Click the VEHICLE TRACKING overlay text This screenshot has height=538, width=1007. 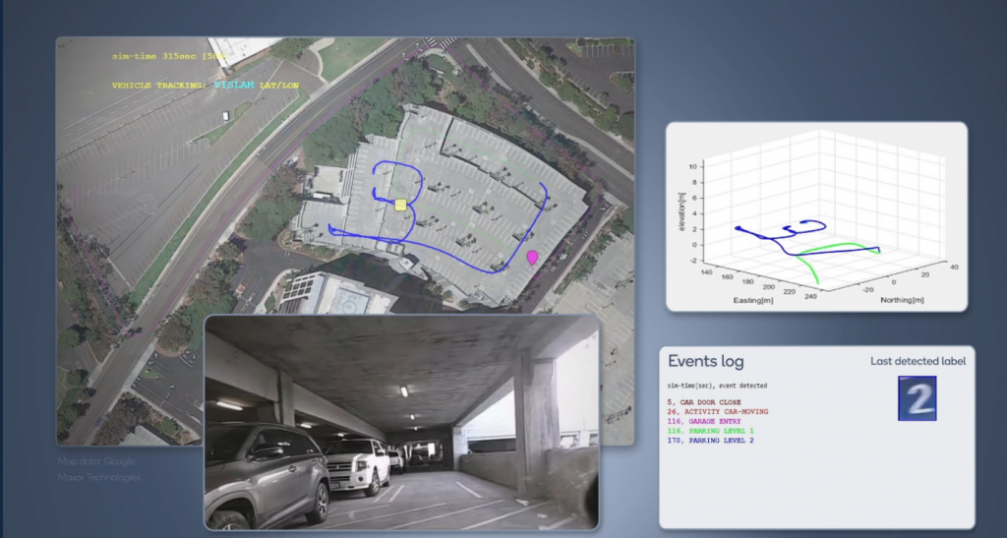[158, 86]
